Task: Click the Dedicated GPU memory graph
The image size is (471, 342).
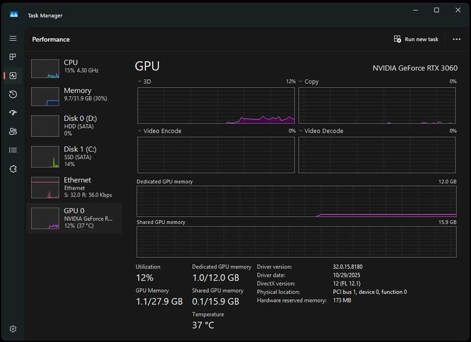Action: point(296,201)
